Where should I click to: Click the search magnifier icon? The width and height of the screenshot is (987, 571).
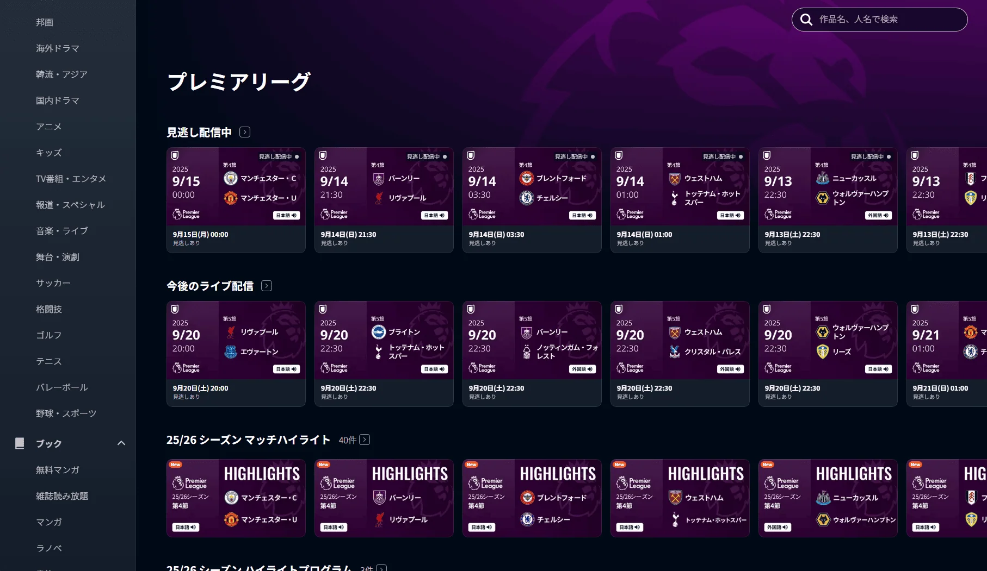click(806, 20)
